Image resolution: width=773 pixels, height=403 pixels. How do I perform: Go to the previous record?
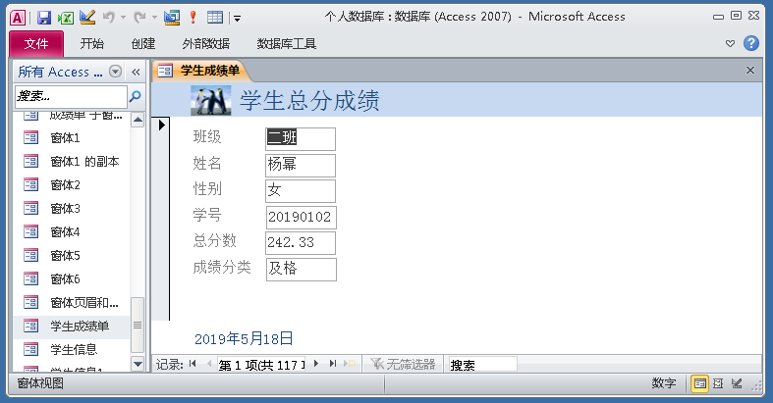(x=209, y=364)
